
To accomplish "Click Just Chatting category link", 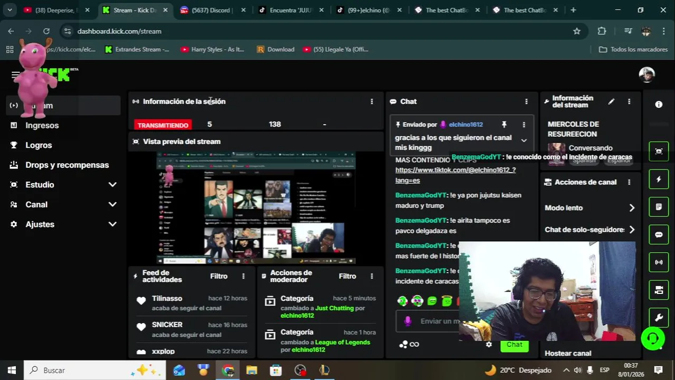I will coord(334,308).
